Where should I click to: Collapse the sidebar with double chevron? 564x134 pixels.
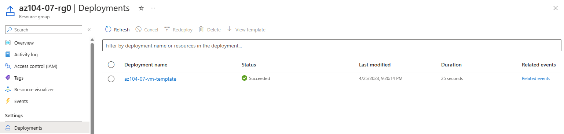point(89,30)
